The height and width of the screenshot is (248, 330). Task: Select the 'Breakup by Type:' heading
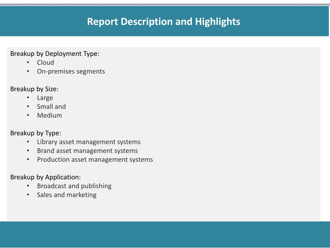35,133
